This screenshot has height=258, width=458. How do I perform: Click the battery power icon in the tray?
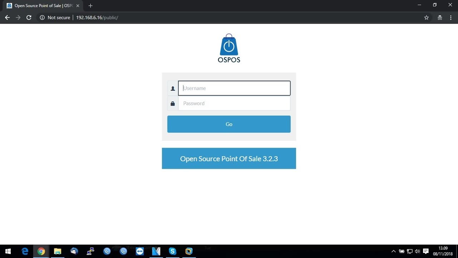pos(402,251)
